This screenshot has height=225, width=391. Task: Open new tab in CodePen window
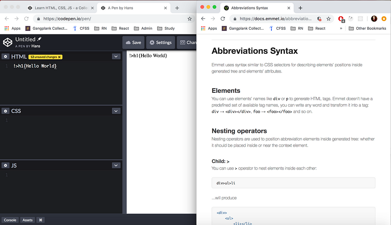pos(177,8)
